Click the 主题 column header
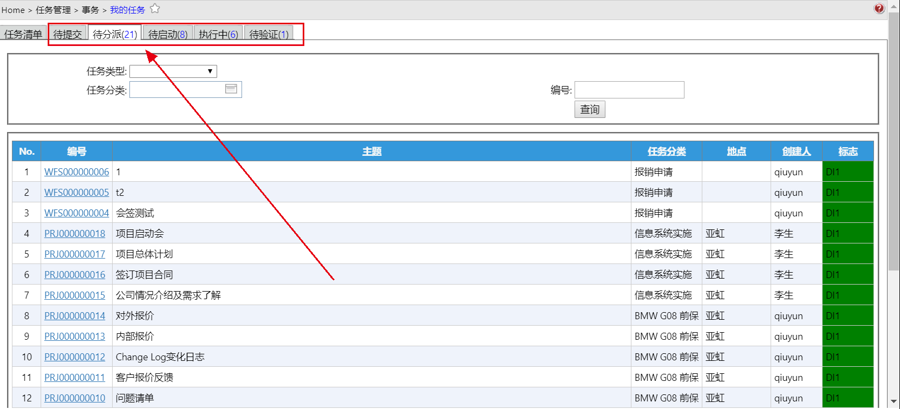The image size is (900, 409). (x=372, y=151)
